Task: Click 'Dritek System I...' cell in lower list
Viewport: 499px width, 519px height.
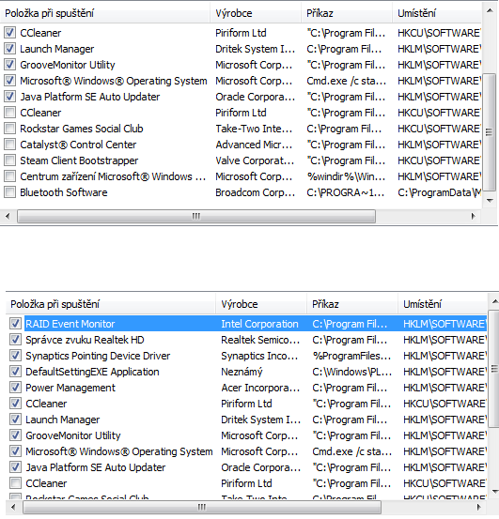Action: click(260, 420)
